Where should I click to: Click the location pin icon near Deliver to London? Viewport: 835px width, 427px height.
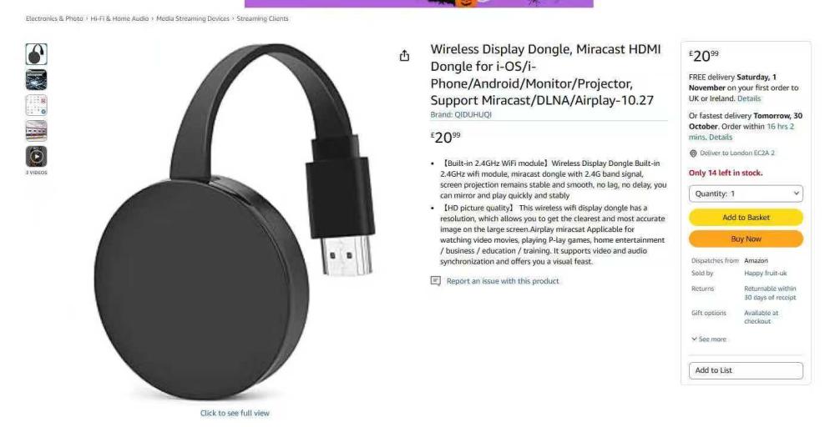tap(693, 153)
